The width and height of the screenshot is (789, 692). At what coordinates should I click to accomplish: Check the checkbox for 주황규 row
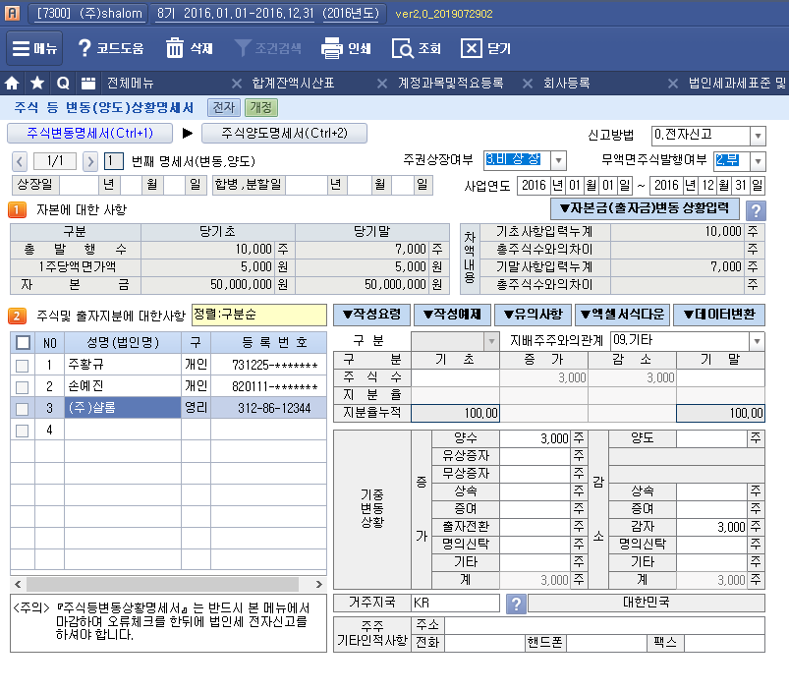[x=22, y=366]
